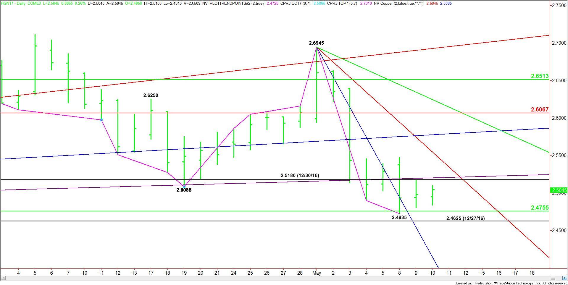Click the scroll right arrow on horizontal scrollbar
Image resolution: width=568 pixels, height=285 pixels.
565,278
